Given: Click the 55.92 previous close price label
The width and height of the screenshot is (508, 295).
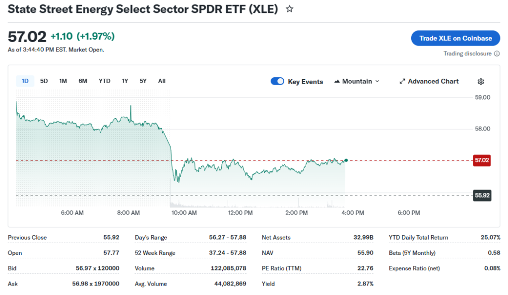Looking at the screenshot, I should point(482,196).
